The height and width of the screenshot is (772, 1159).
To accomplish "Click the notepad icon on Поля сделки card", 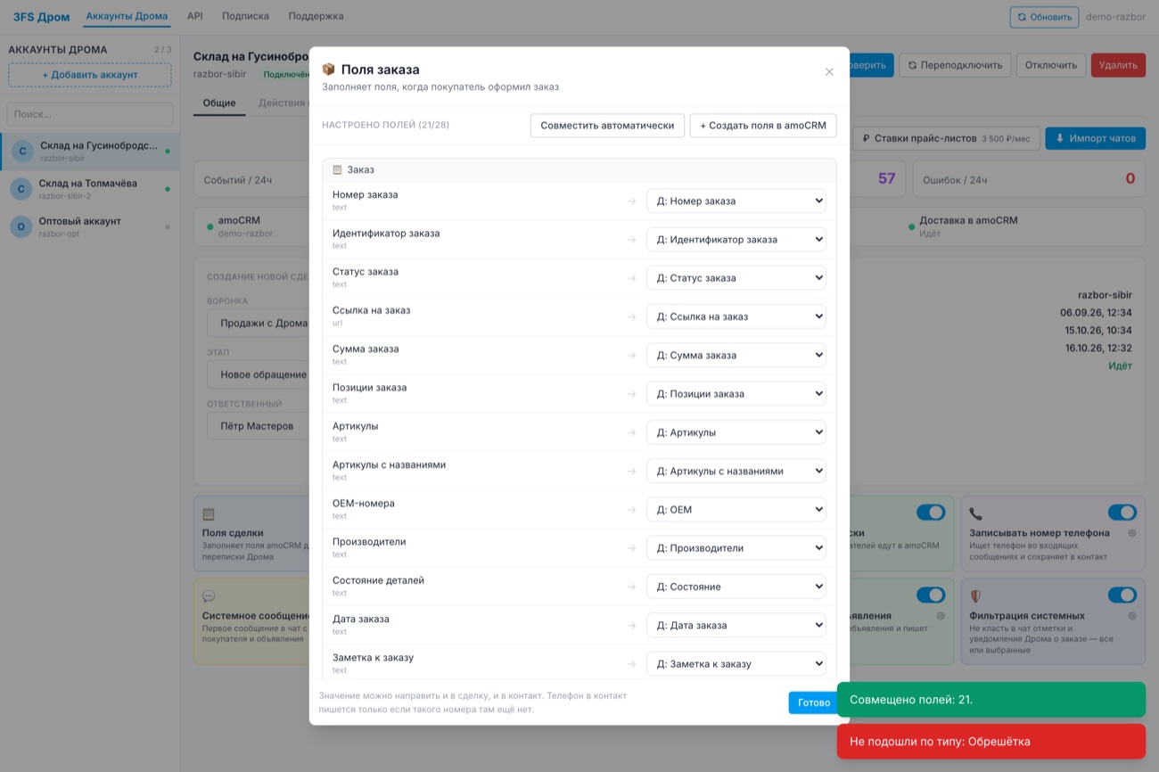I will (x=209, y=513).
